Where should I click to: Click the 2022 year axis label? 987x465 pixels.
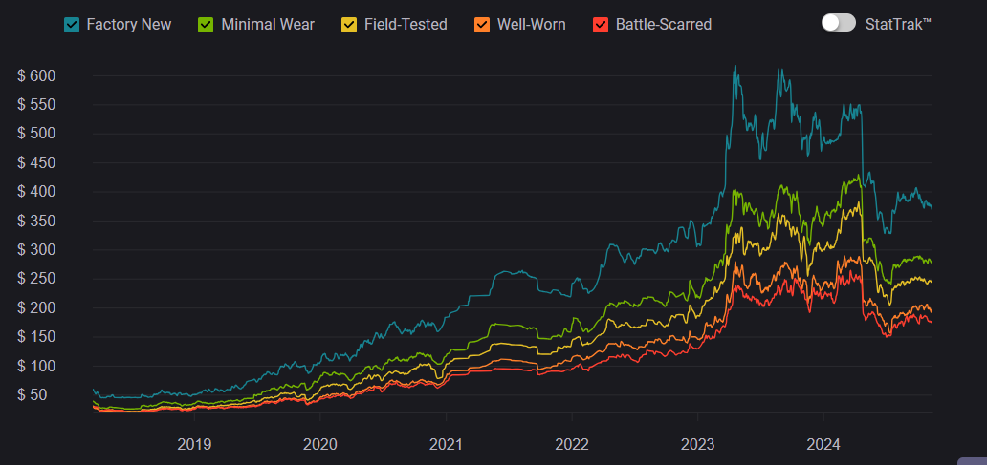coord(572,443)
